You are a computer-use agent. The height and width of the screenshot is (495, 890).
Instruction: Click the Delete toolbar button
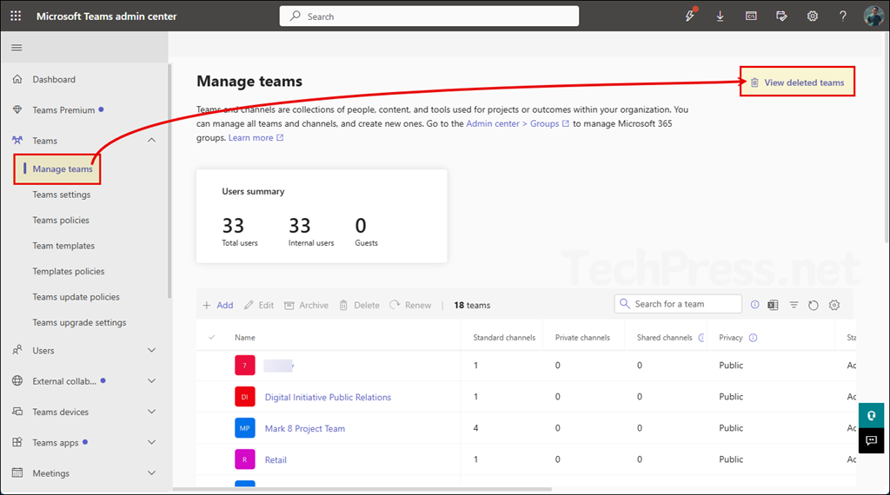click(359, 305)
